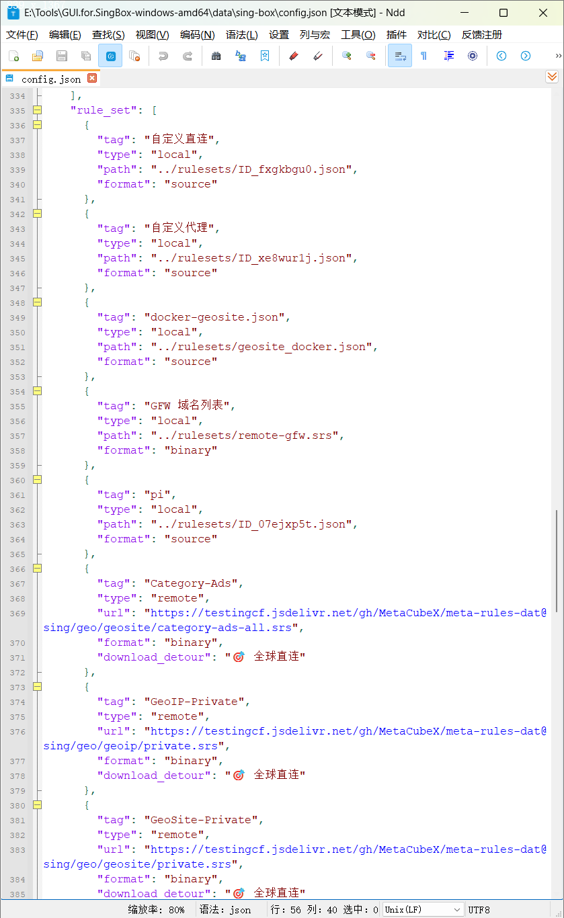564x918 pixels.
Task: Toggle the indent guide icon
Action: tap(448, 56)
